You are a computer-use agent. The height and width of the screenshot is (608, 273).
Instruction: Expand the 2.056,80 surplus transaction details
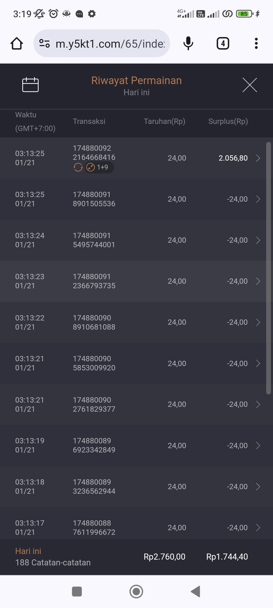[258, 158]
